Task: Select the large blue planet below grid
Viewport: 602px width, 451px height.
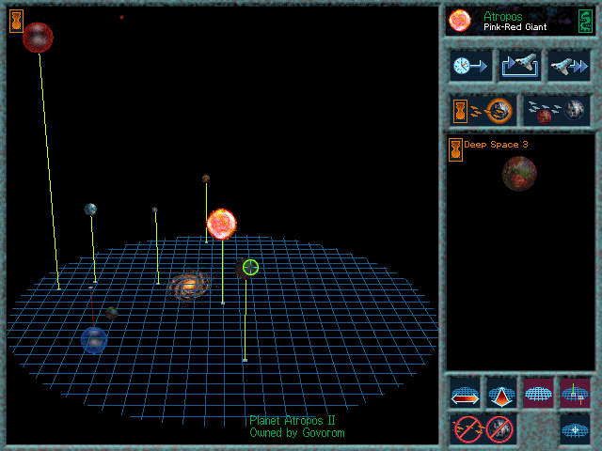Action: tap(94, 340)
